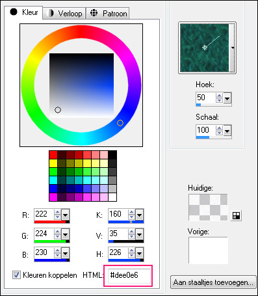Pick the pure red swatch in palette
The width and height of the screenshot is (258, 296).
click(x=53, y=155)
